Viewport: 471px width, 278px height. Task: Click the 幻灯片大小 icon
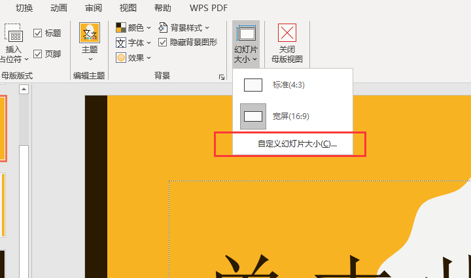click(x=246, y=33)
